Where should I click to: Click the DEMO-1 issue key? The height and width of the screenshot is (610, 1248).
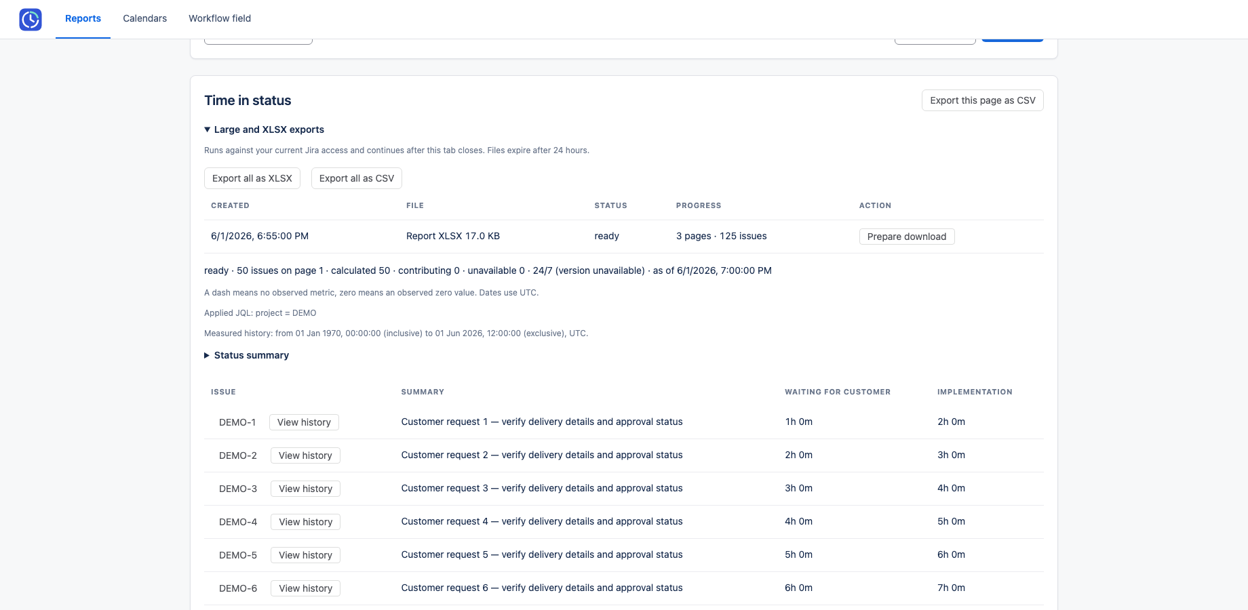(x=237, y=422)
